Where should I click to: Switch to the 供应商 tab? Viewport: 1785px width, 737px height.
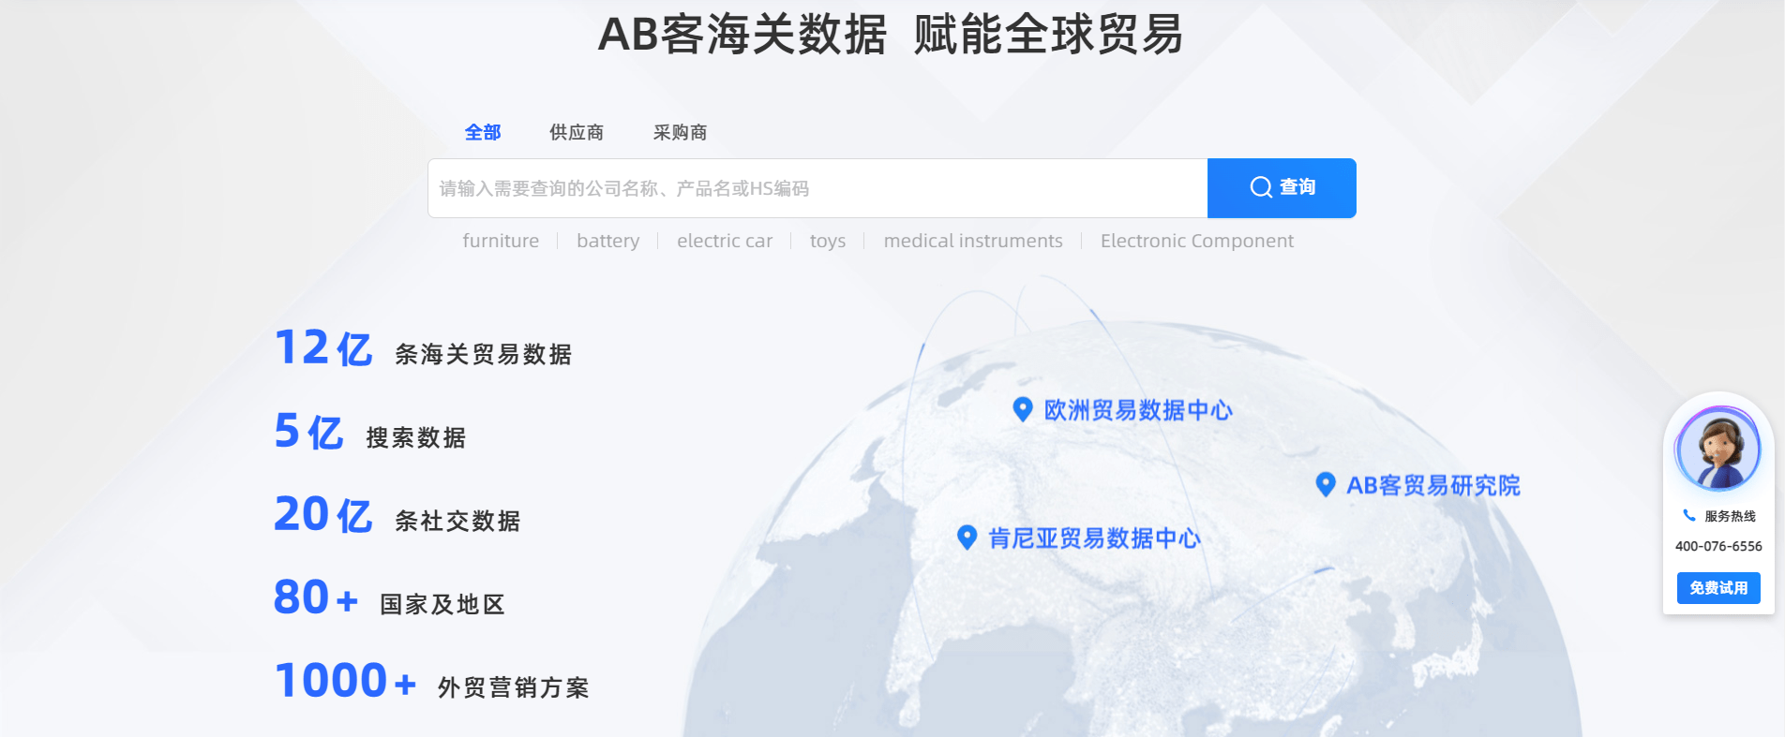(x=577, y=133)
